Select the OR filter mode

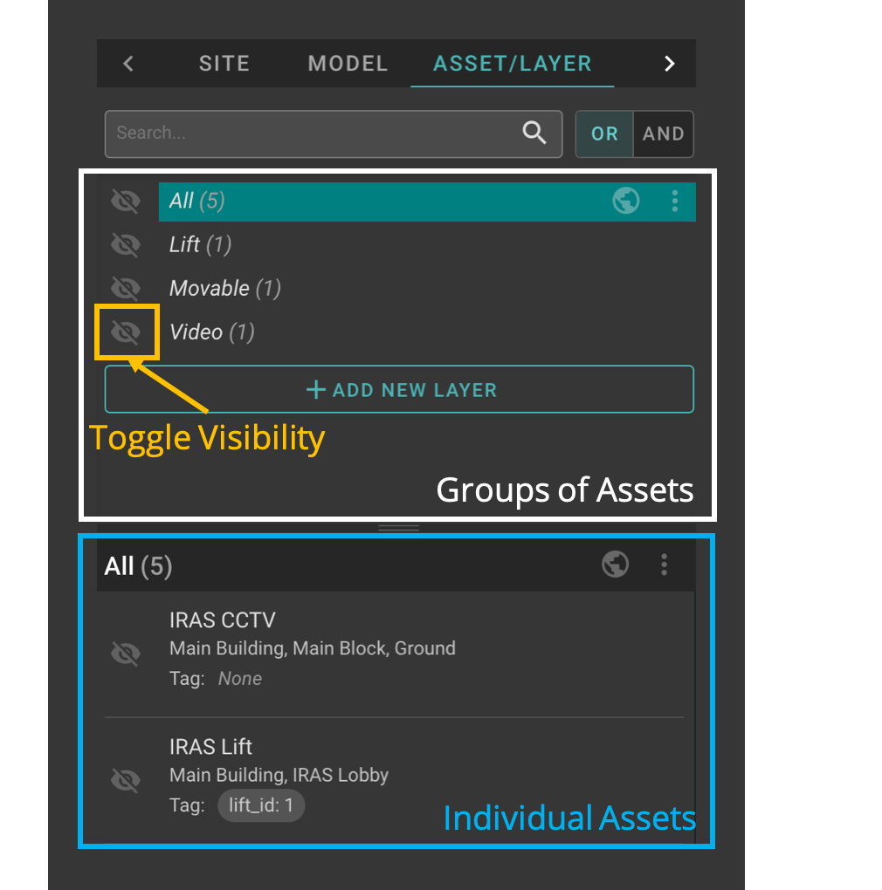point(604,133)
